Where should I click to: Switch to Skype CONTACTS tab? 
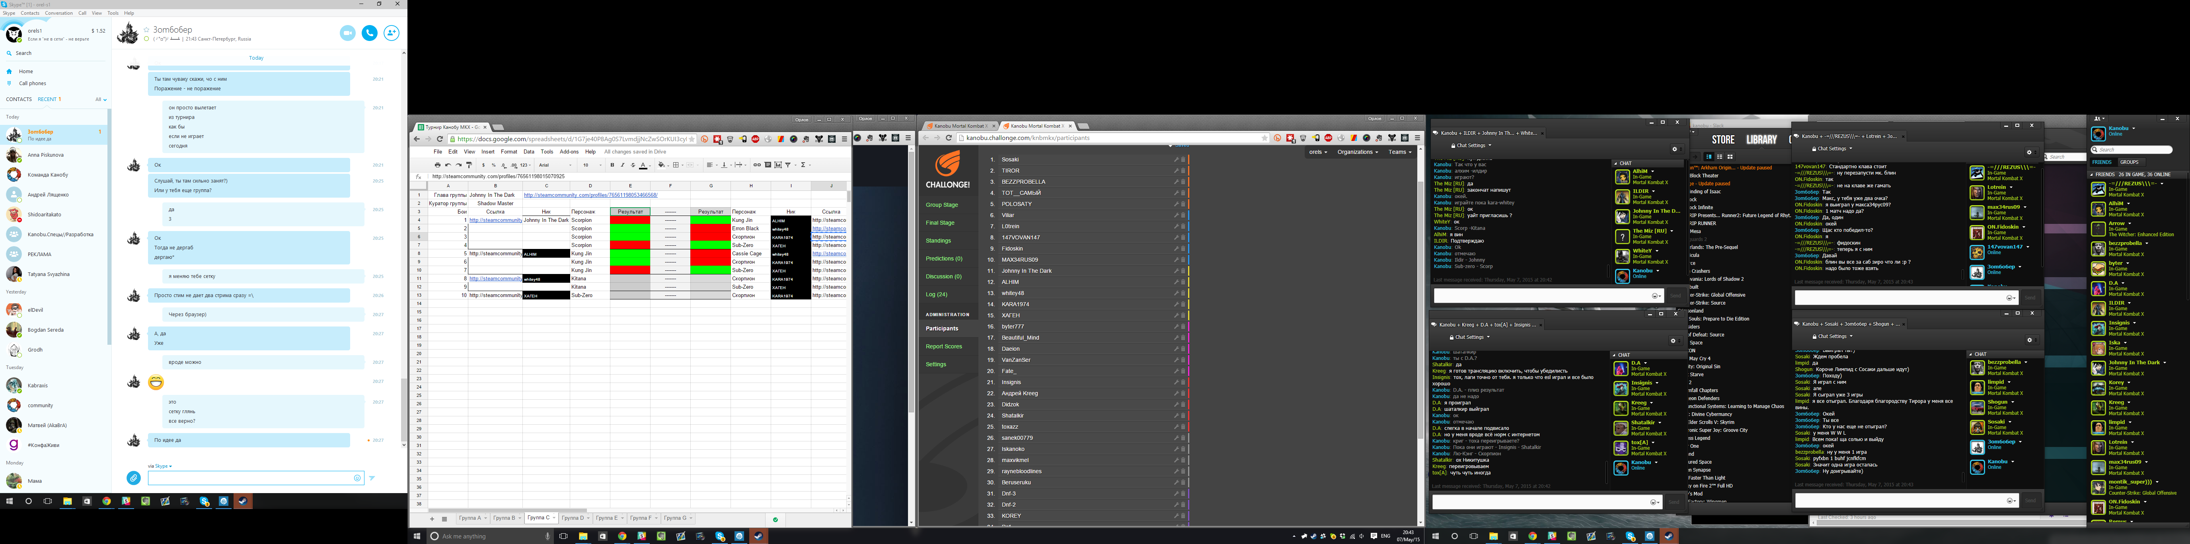19,99
